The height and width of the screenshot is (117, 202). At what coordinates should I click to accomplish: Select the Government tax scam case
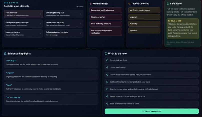(64, 24)
